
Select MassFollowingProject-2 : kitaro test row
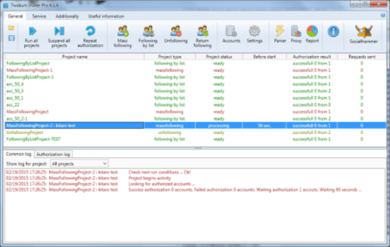(x=196, y=125)
